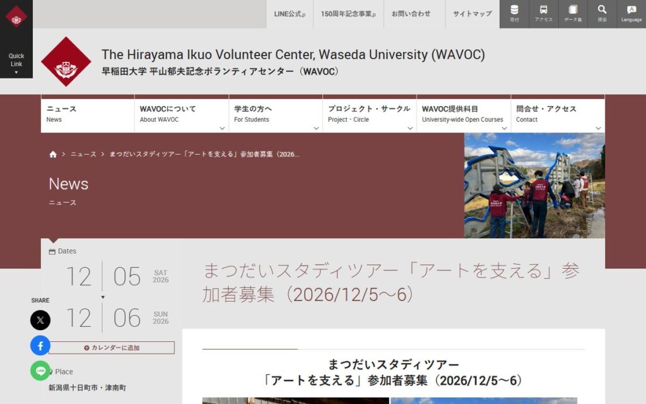Click ニュース in the breadcrumb
This screenshot has width=646, height=404.
click(83, 154)
